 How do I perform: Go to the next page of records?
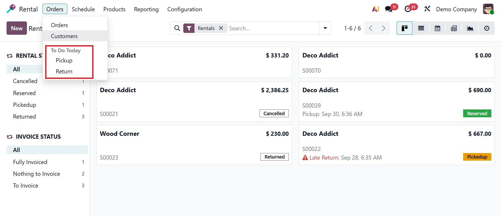383,28
